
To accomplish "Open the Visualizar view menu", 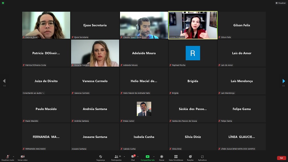I will click(280, 3).
